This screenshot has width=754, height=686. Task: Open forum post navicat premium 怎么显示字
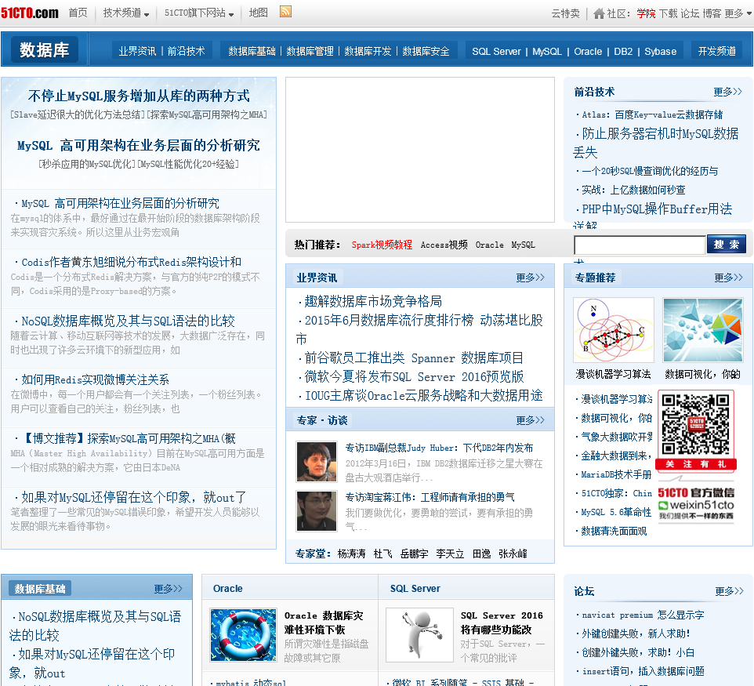click(643, 615)
